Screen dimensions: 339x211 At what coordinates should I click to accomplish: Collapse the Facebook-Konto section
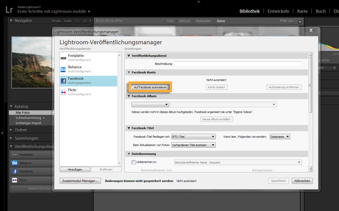pos(129,73)
